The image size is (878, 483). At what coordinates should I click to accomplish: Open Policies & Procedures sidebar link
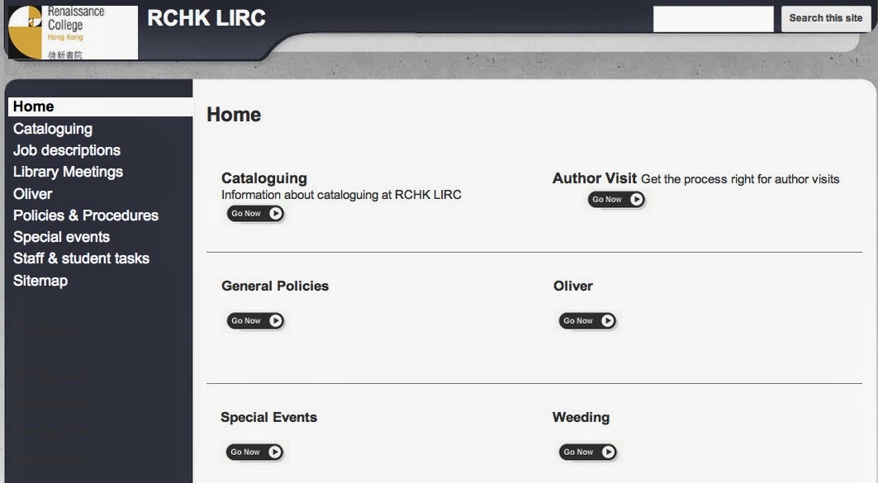(x=86, y=215)
